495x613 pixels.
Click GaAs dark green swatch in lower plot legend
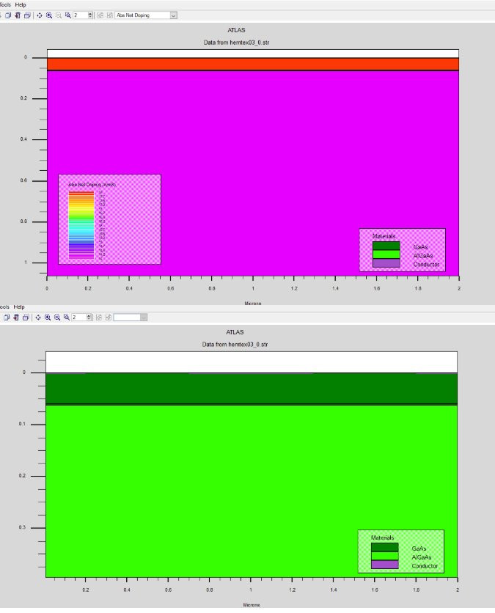point(384,547)
